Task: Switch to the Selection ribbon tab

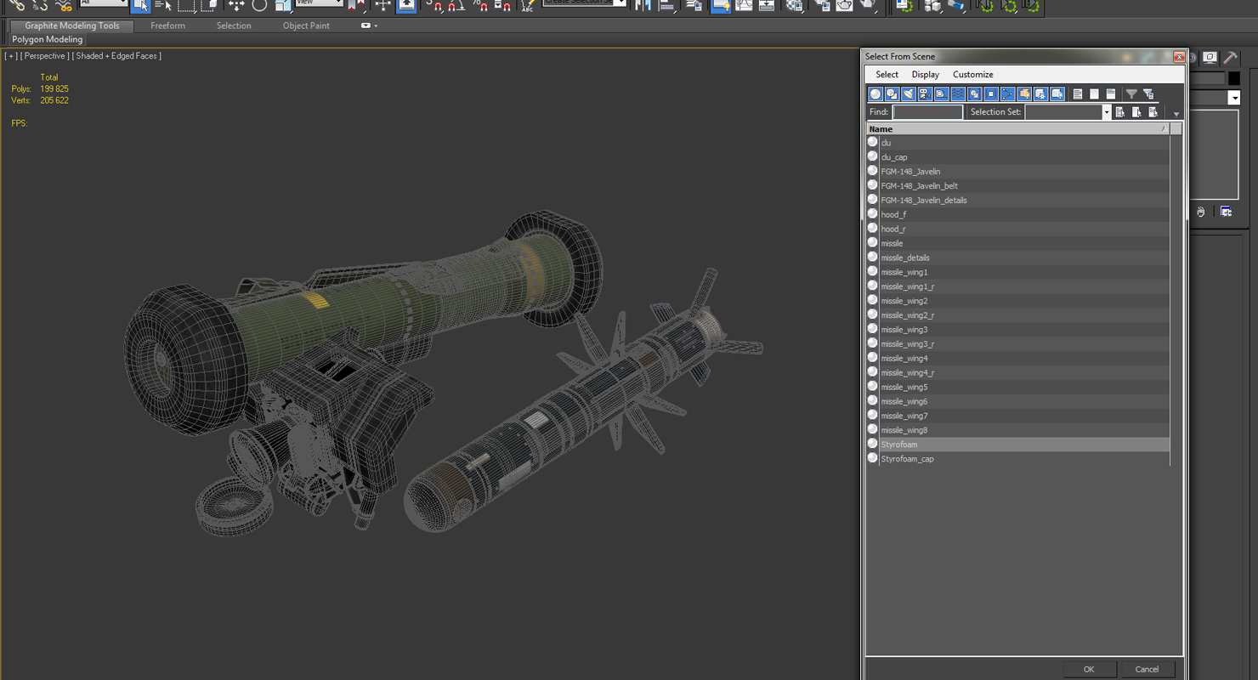Action: (234, 25)
